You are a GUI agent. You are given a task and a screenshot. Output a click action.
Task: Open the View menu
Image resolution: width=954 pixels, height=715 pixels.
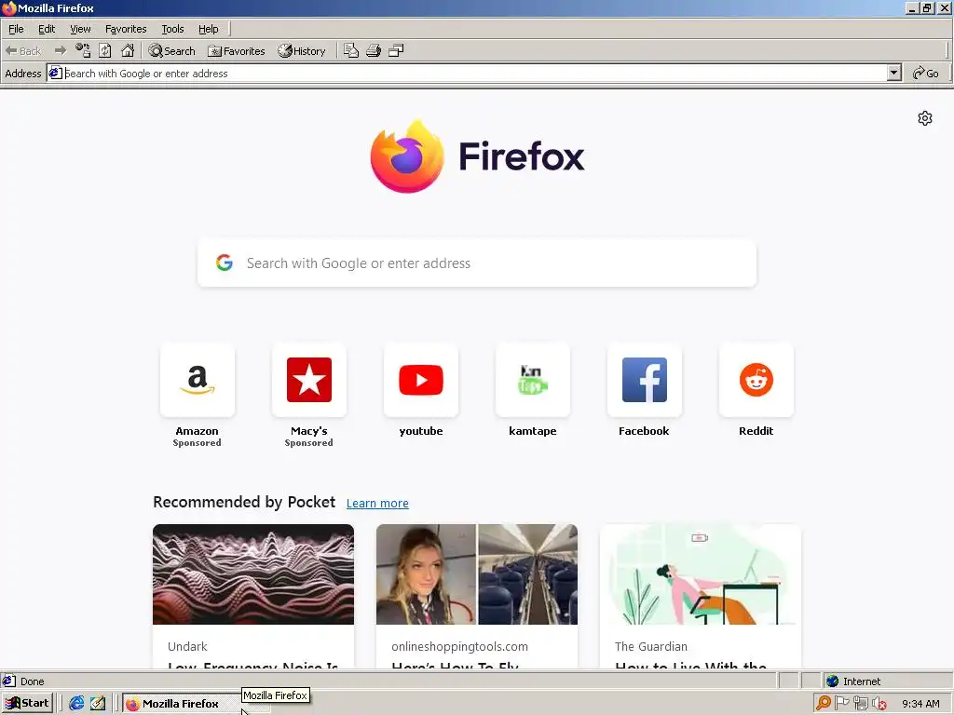pyautogui.click(x=80, y=29)
